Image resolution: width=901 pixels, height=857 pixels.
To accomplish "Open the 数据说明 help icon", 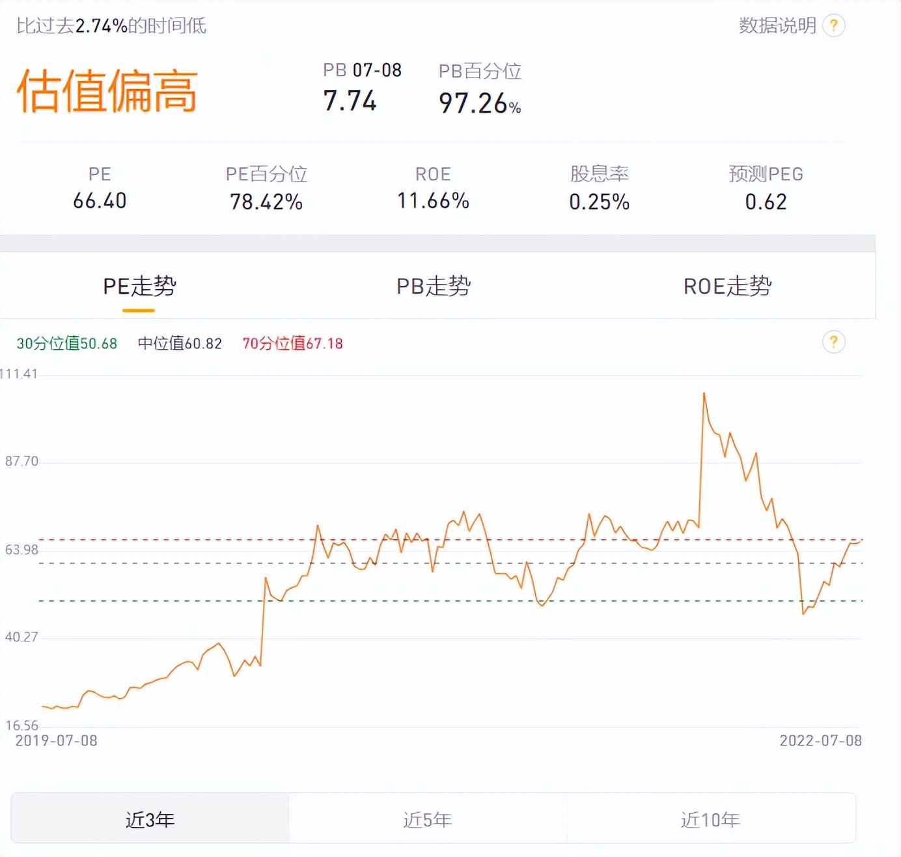I will (x=834, y=25).
